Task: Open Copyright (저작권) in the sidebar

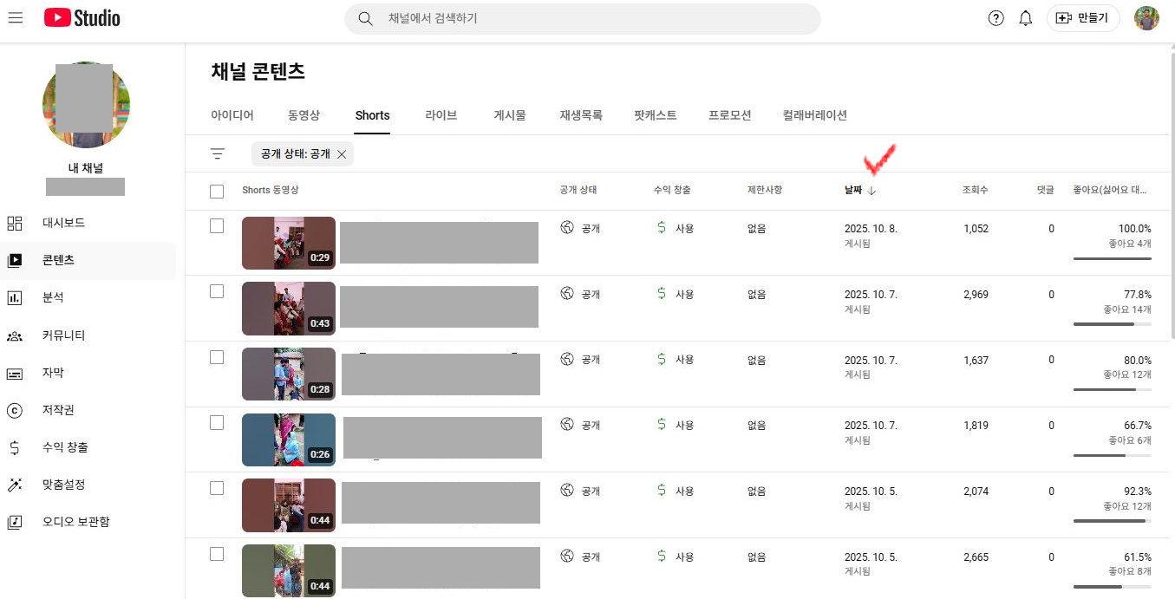Action: click(59, 410)
